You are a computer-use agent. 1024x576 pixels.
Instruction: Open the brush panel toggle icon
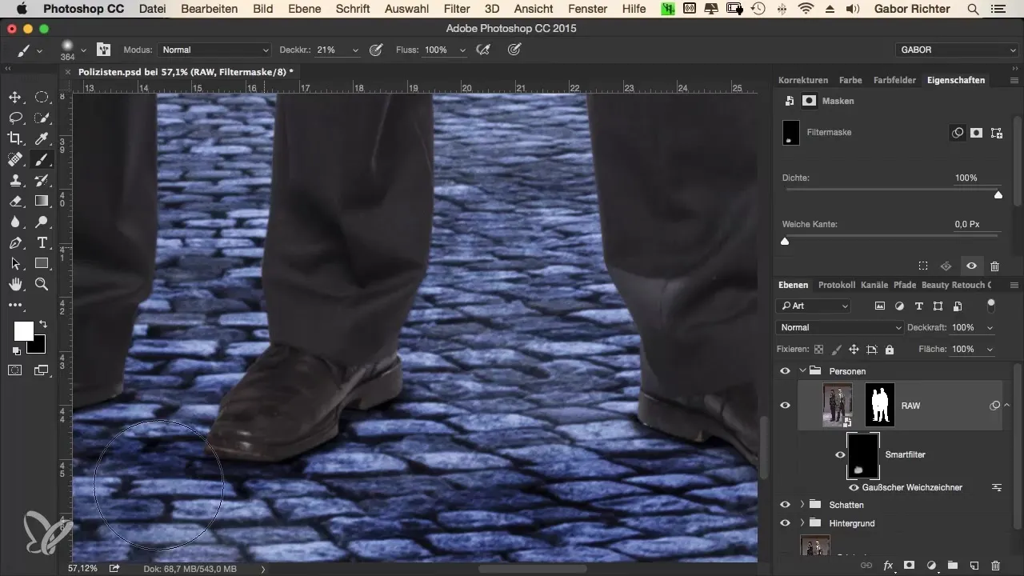tap(103, 50)
